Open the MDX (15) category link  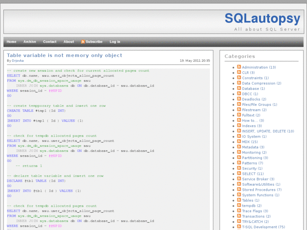click(250, 142)
